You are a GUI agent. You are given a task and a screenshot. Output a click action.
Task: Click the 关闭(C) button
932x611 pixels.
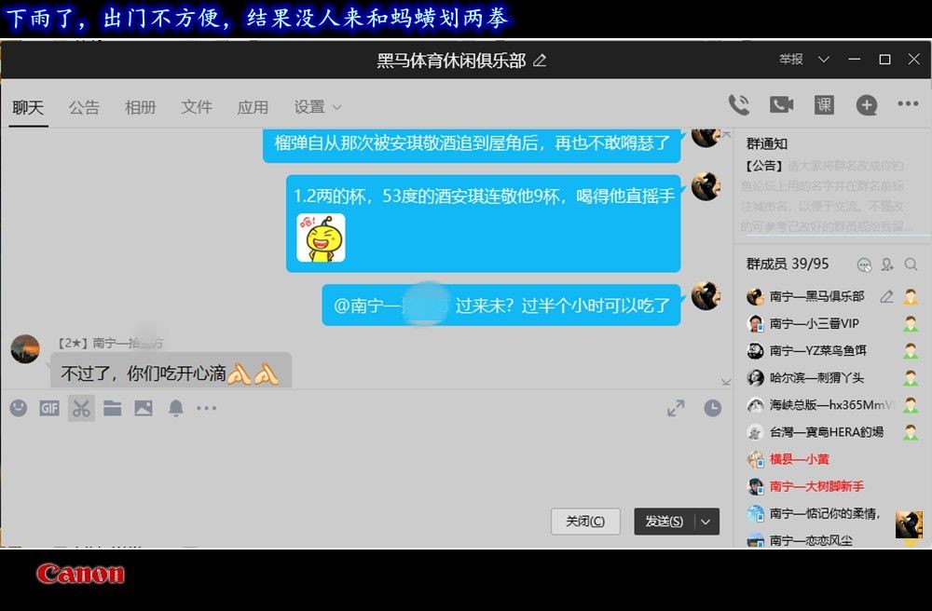coord(585,522)
